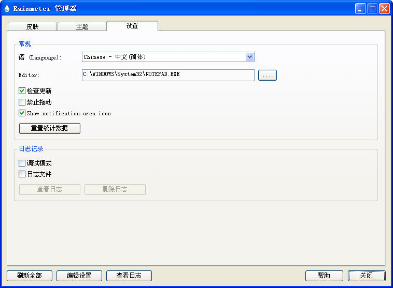The image size is (393, 288).
Task: Click the bottom 查看日志 button
Action: tap(129, 276)
